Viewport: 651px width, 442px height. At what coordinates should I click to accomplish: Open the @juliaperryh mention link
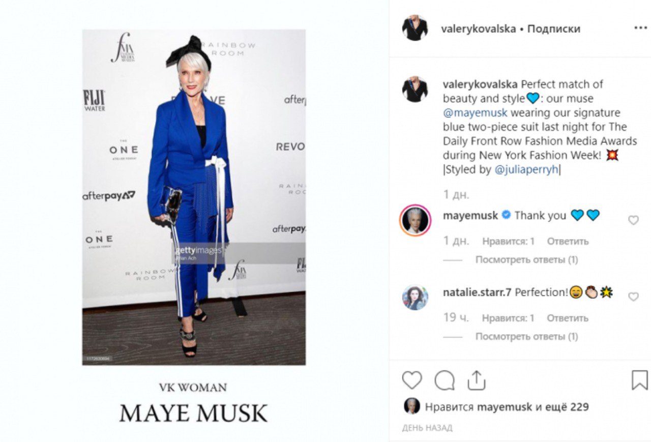(526, 169)
